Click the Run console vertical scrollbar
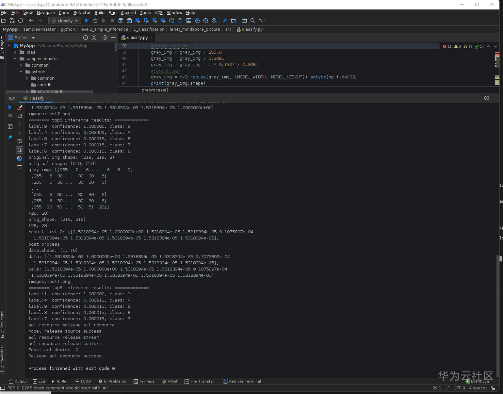 point(497,314)
